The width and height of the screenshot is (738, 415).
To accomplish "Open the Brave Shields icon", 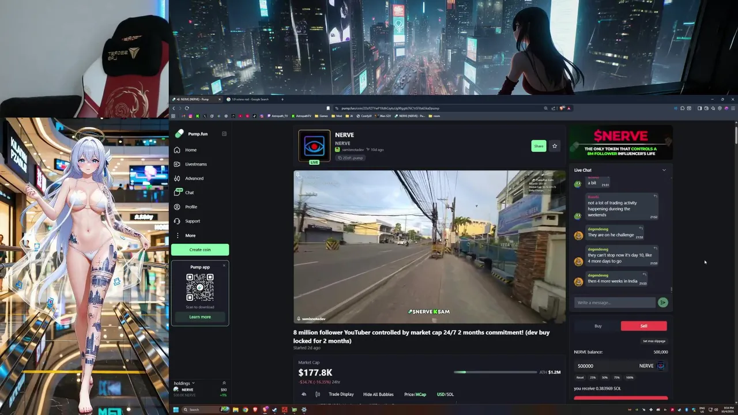I will coord(562,108).
